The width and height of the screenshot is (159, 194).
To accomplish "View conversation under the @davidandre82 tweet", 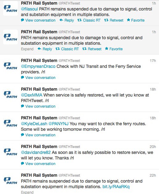I will (38, 163).
